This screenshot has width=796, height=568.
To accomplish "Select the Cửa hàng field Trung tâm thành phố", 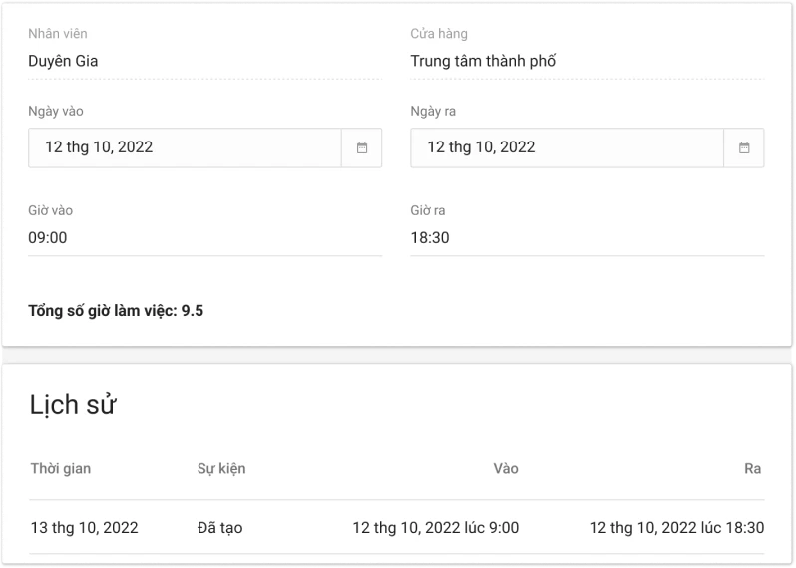I will pyautogui.click(x=587, y=61).
